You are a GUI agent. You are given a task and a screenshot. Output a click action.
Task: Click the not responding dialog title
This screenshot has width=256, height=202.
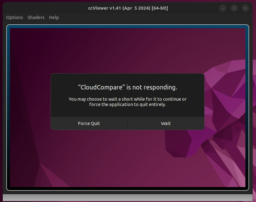click(x=127, y=87)
